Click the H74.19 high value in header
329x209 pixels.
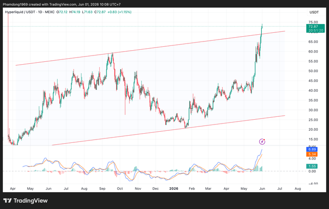pos(75,12)
